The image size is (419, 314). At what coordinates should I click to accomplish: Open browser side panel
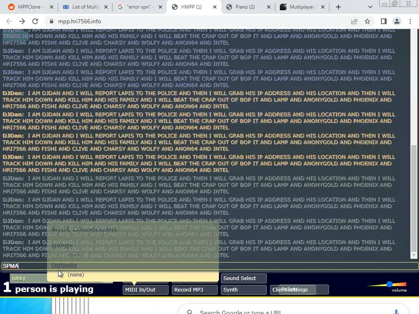pos(384,21)
